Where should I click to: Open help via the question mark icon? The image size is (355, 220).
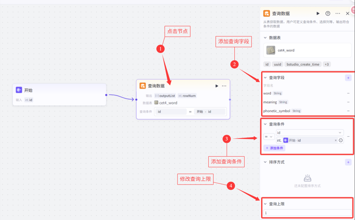tap(327, 13)
